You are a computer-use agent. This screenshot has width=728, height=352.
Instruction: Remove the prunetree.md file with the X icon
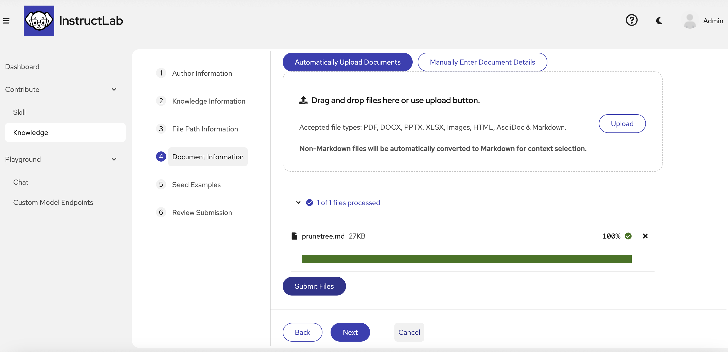[x=645, y=236]
